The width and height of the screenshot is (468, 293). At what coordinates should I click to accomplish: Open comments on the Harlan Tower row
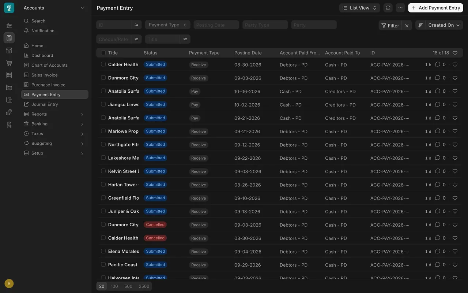pyautogui.click(x=438, y=185)
